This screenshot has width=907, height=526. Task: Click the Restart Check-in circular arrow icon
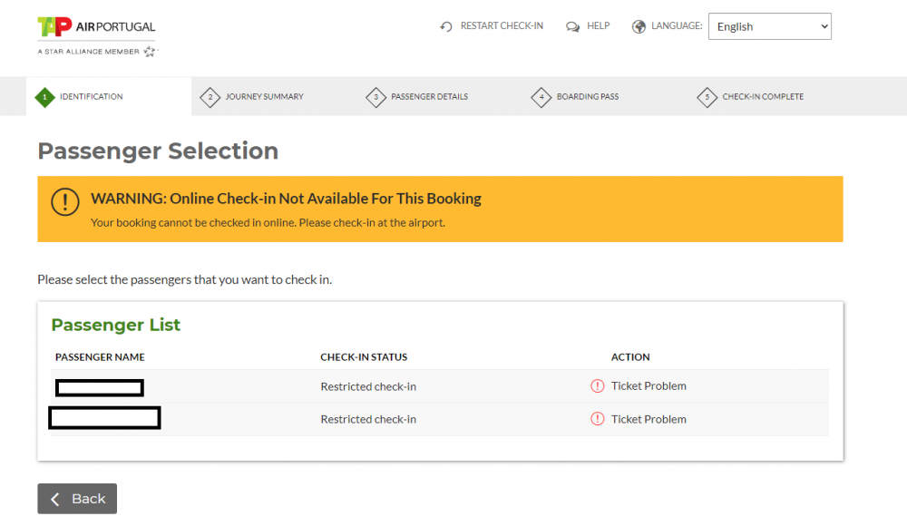(446, 26)
